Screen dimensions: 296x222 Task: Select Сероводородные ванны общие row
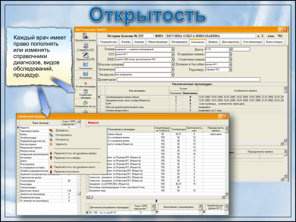click(x=191, y=97)
